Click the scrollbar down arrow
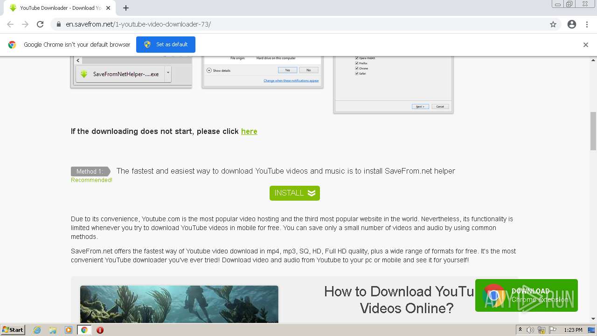Viewport: 597px width, 336px height. (593, 319)
